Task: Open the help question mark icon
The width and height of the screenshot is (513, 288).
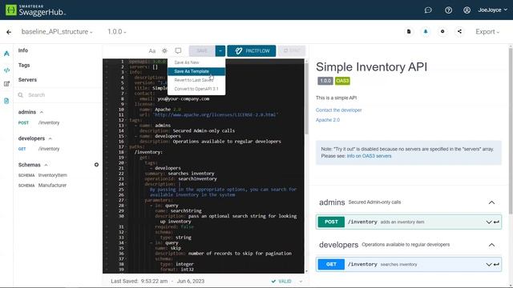Action: (448, 10)
